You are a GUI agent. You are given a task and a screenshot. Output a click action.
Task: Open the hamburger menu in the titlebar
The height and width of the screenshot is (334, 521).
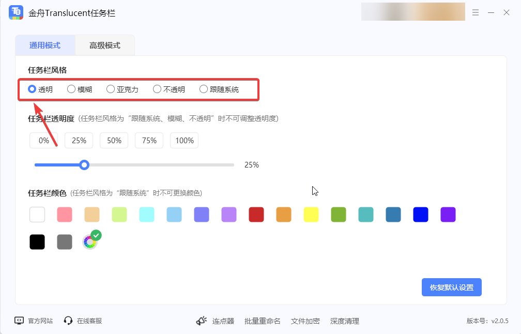pos(476,12)
